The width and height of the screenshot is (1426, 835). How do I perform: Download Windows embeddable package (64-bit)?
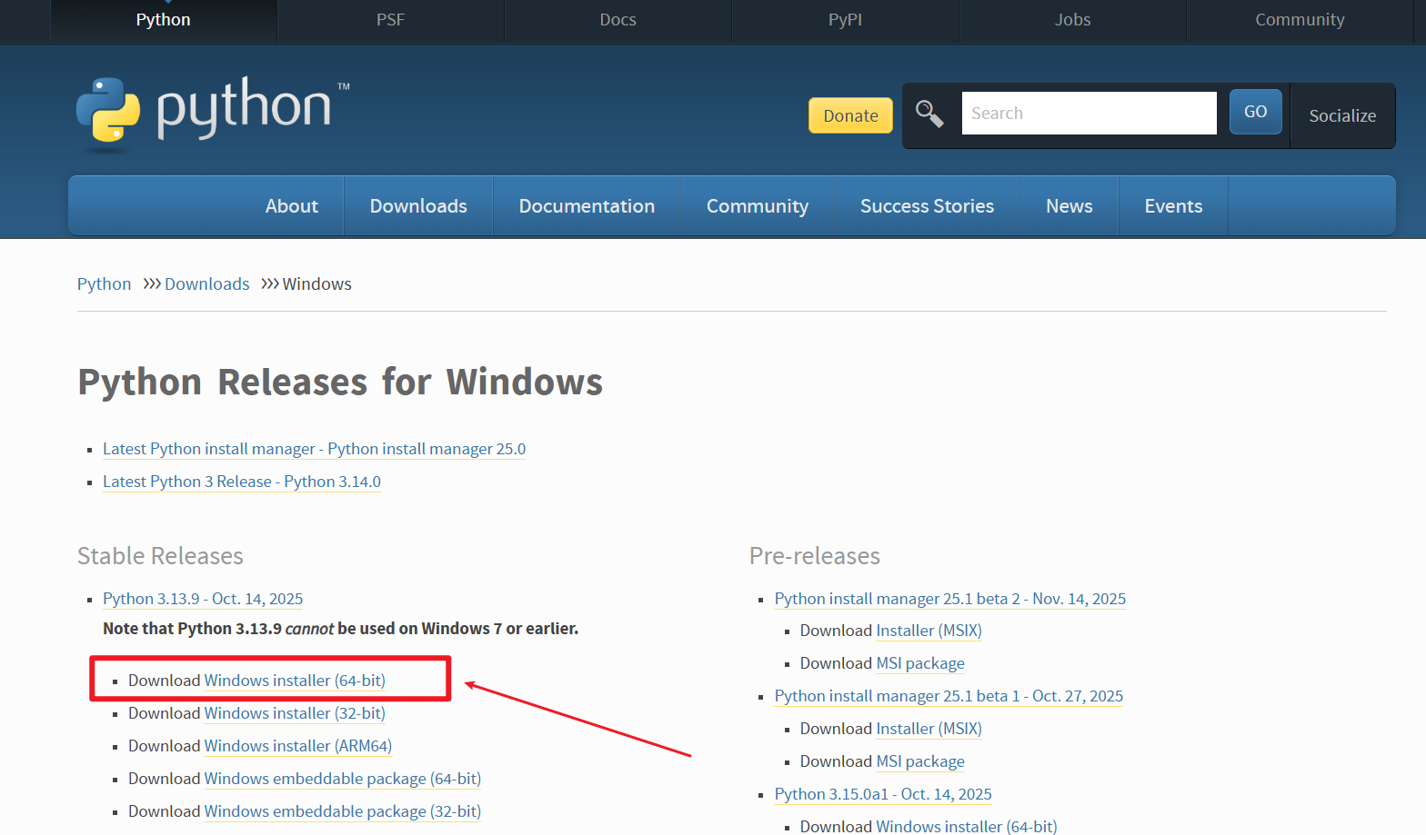click(x=343, y=779)
